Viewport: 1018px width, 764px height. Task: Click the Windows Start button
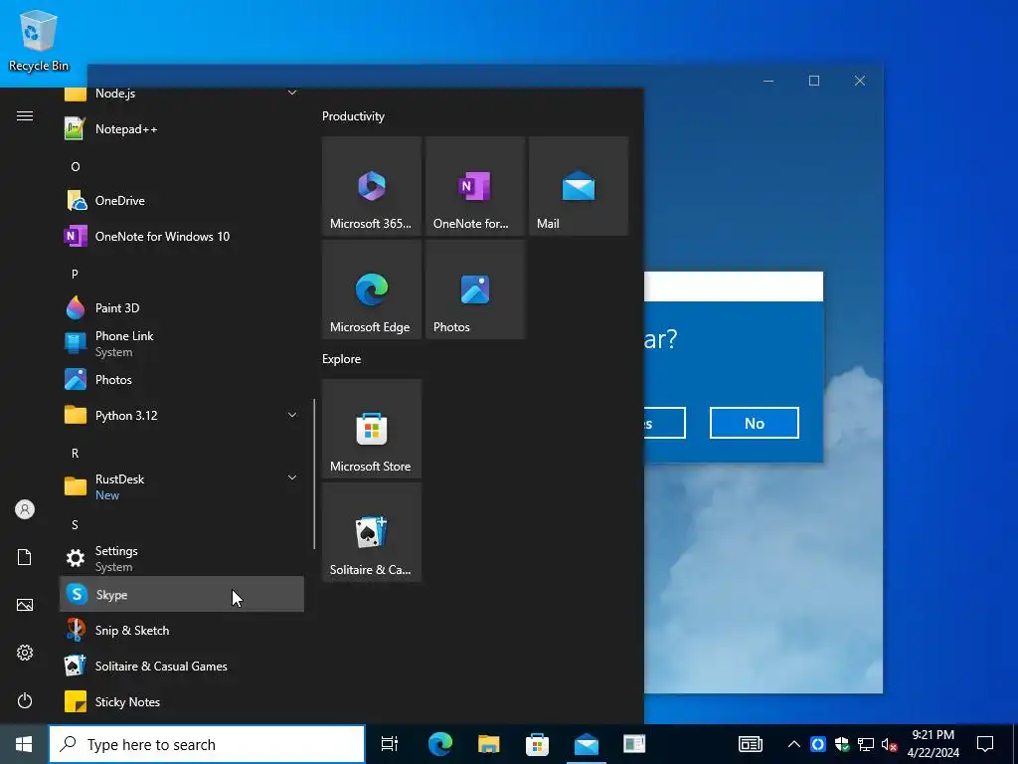24,744
